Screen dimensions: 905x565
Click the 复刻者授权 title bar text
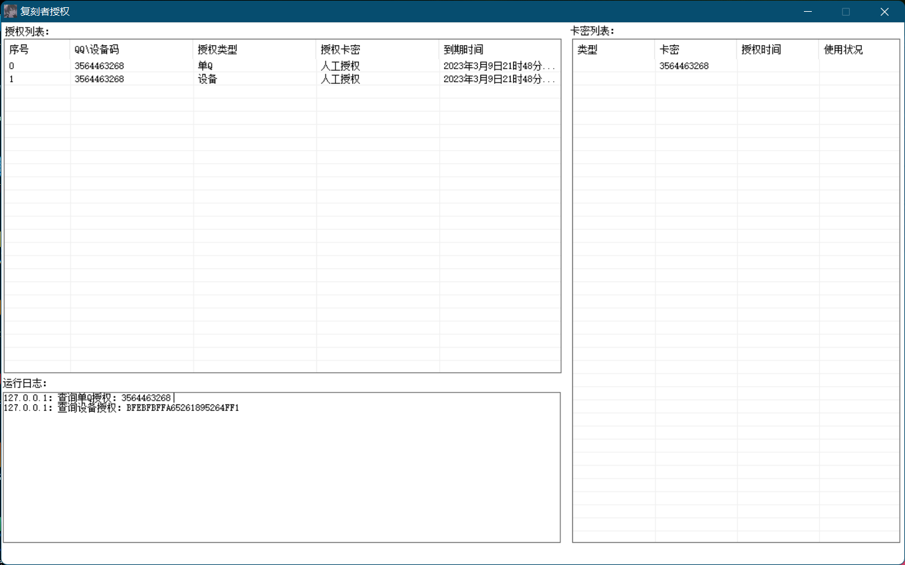pyautogui.click(x=45, y=11)
